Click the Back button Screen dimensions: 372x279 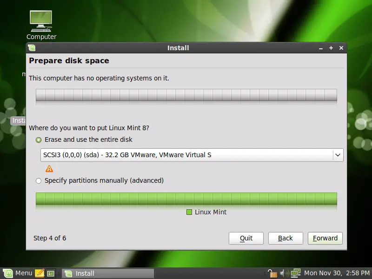click(286, 238)
